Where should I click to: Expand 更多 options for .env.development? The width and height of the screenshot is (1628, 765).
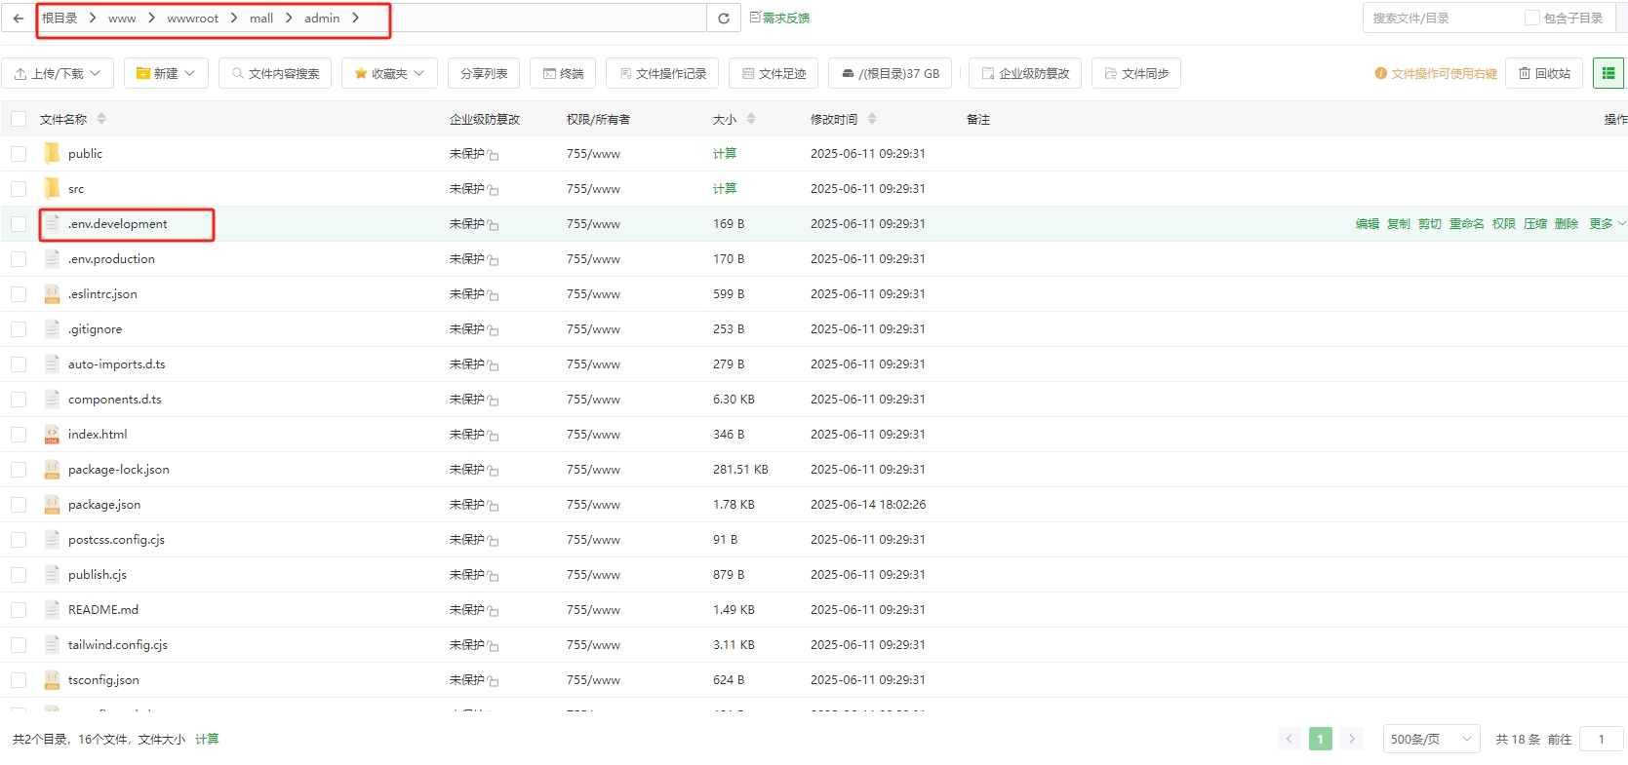1608,224
